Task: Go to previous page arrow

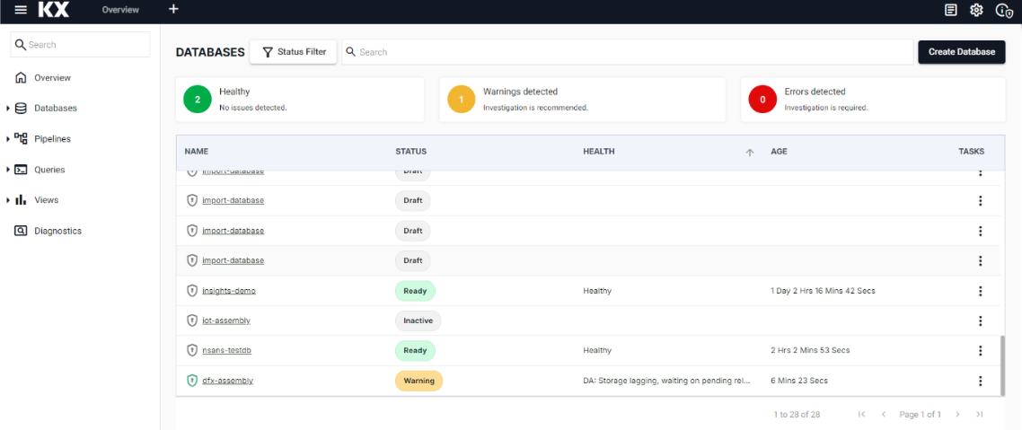Action: click(x=883, y=415)
